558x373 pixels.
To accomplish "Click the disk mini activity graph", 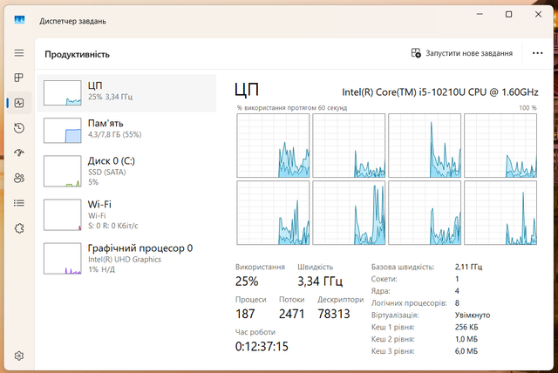I will (x=62, y=171).
